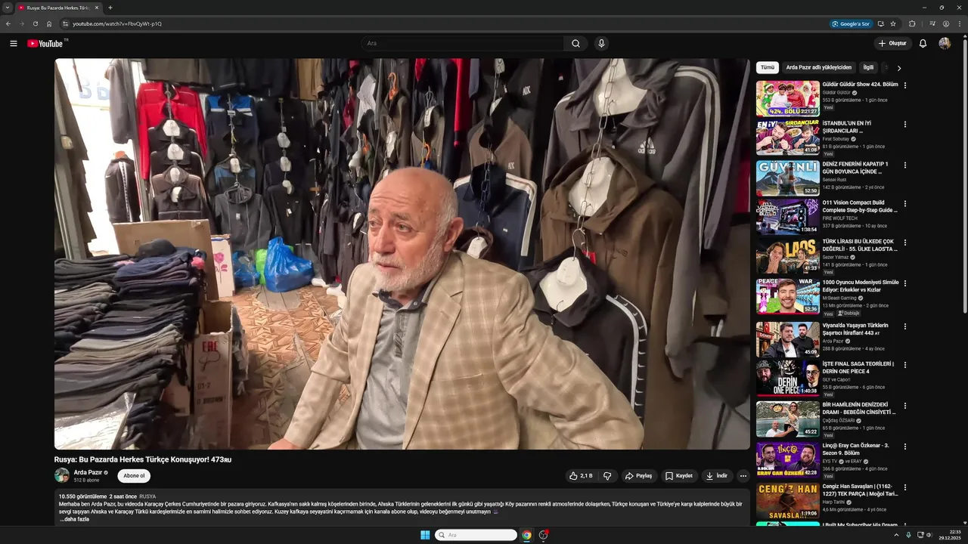The image size is (968, 544).
Task: Click the browser address bar URL
Action: 117,23
